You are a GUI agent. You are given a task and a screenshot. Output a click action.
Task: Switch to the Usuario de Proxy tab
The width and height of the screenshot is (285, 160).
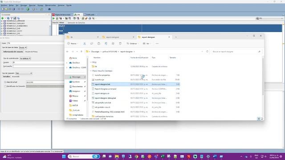pyautogui.click(x=31, y=52)
